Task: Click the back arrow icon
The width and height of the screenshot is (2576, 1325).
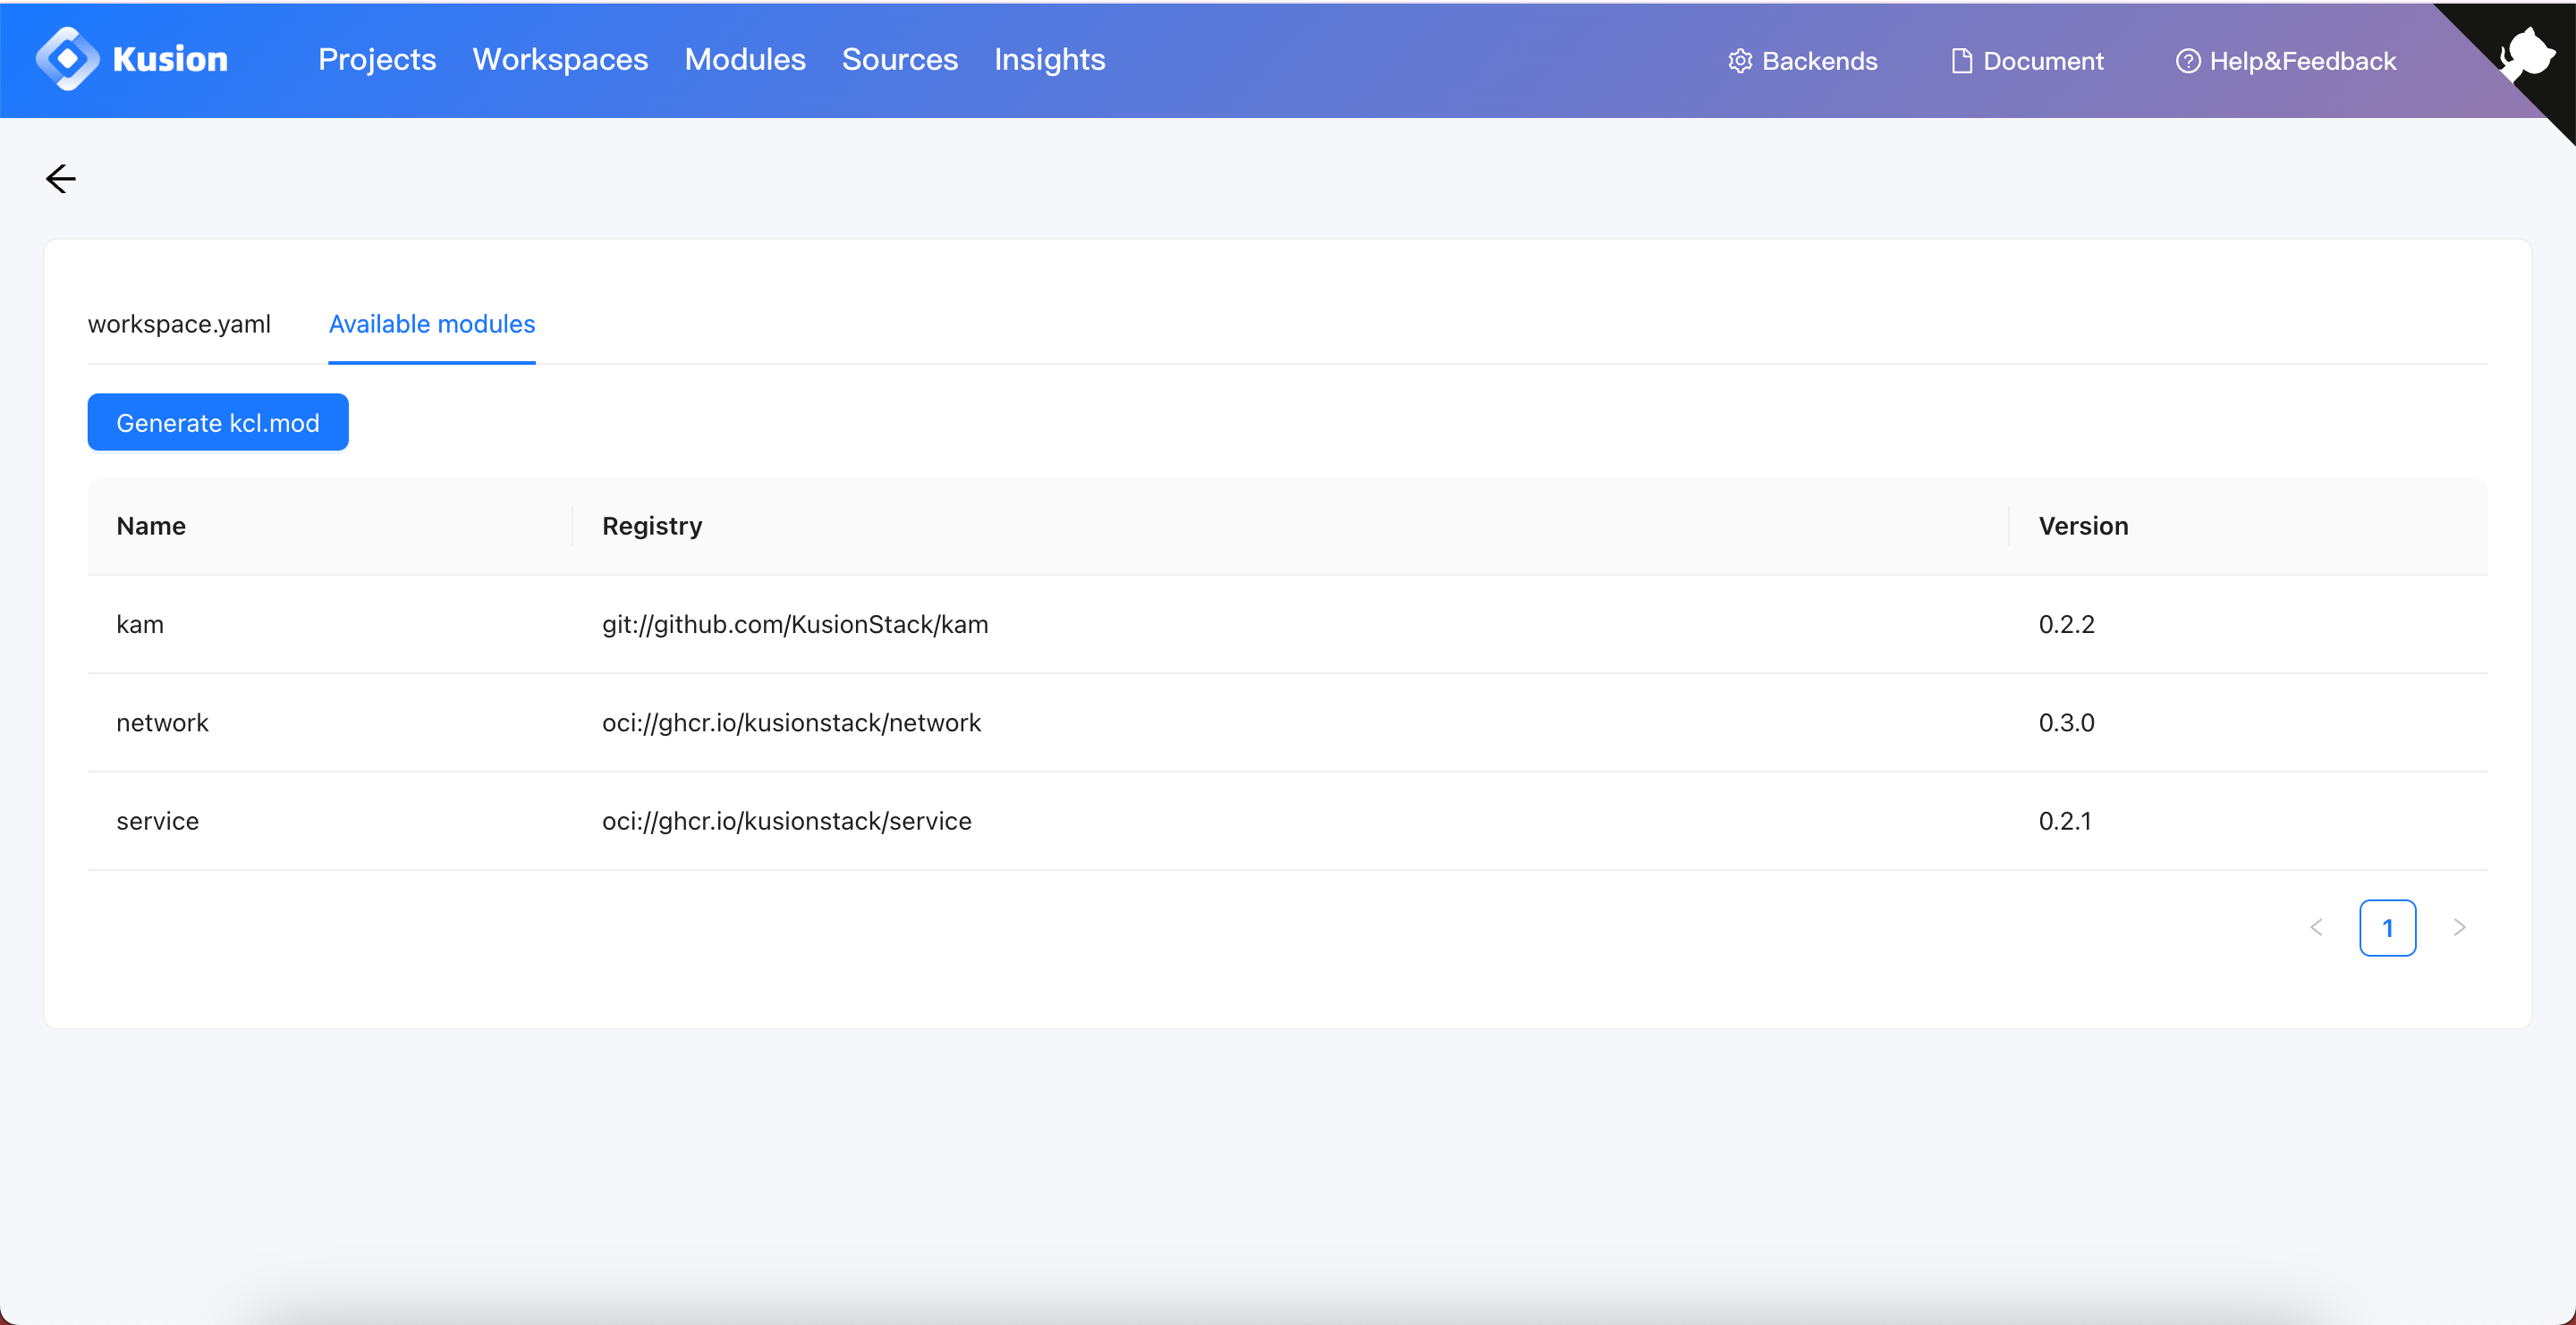Action: pos(61,179)
